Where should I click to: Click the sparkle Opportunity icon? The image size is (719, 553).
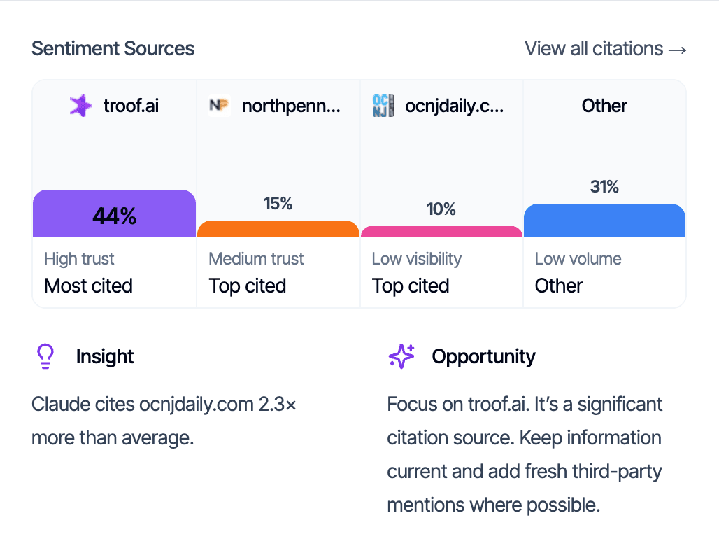pos(400,356)
